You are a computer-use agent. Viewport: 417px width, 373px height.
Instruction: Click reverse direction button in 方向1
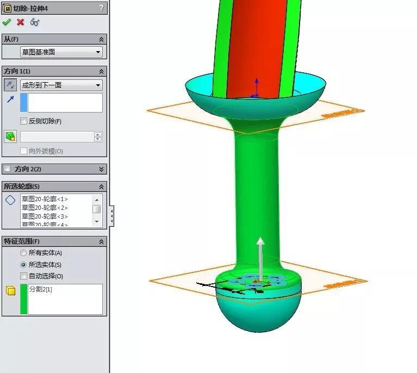10,85
